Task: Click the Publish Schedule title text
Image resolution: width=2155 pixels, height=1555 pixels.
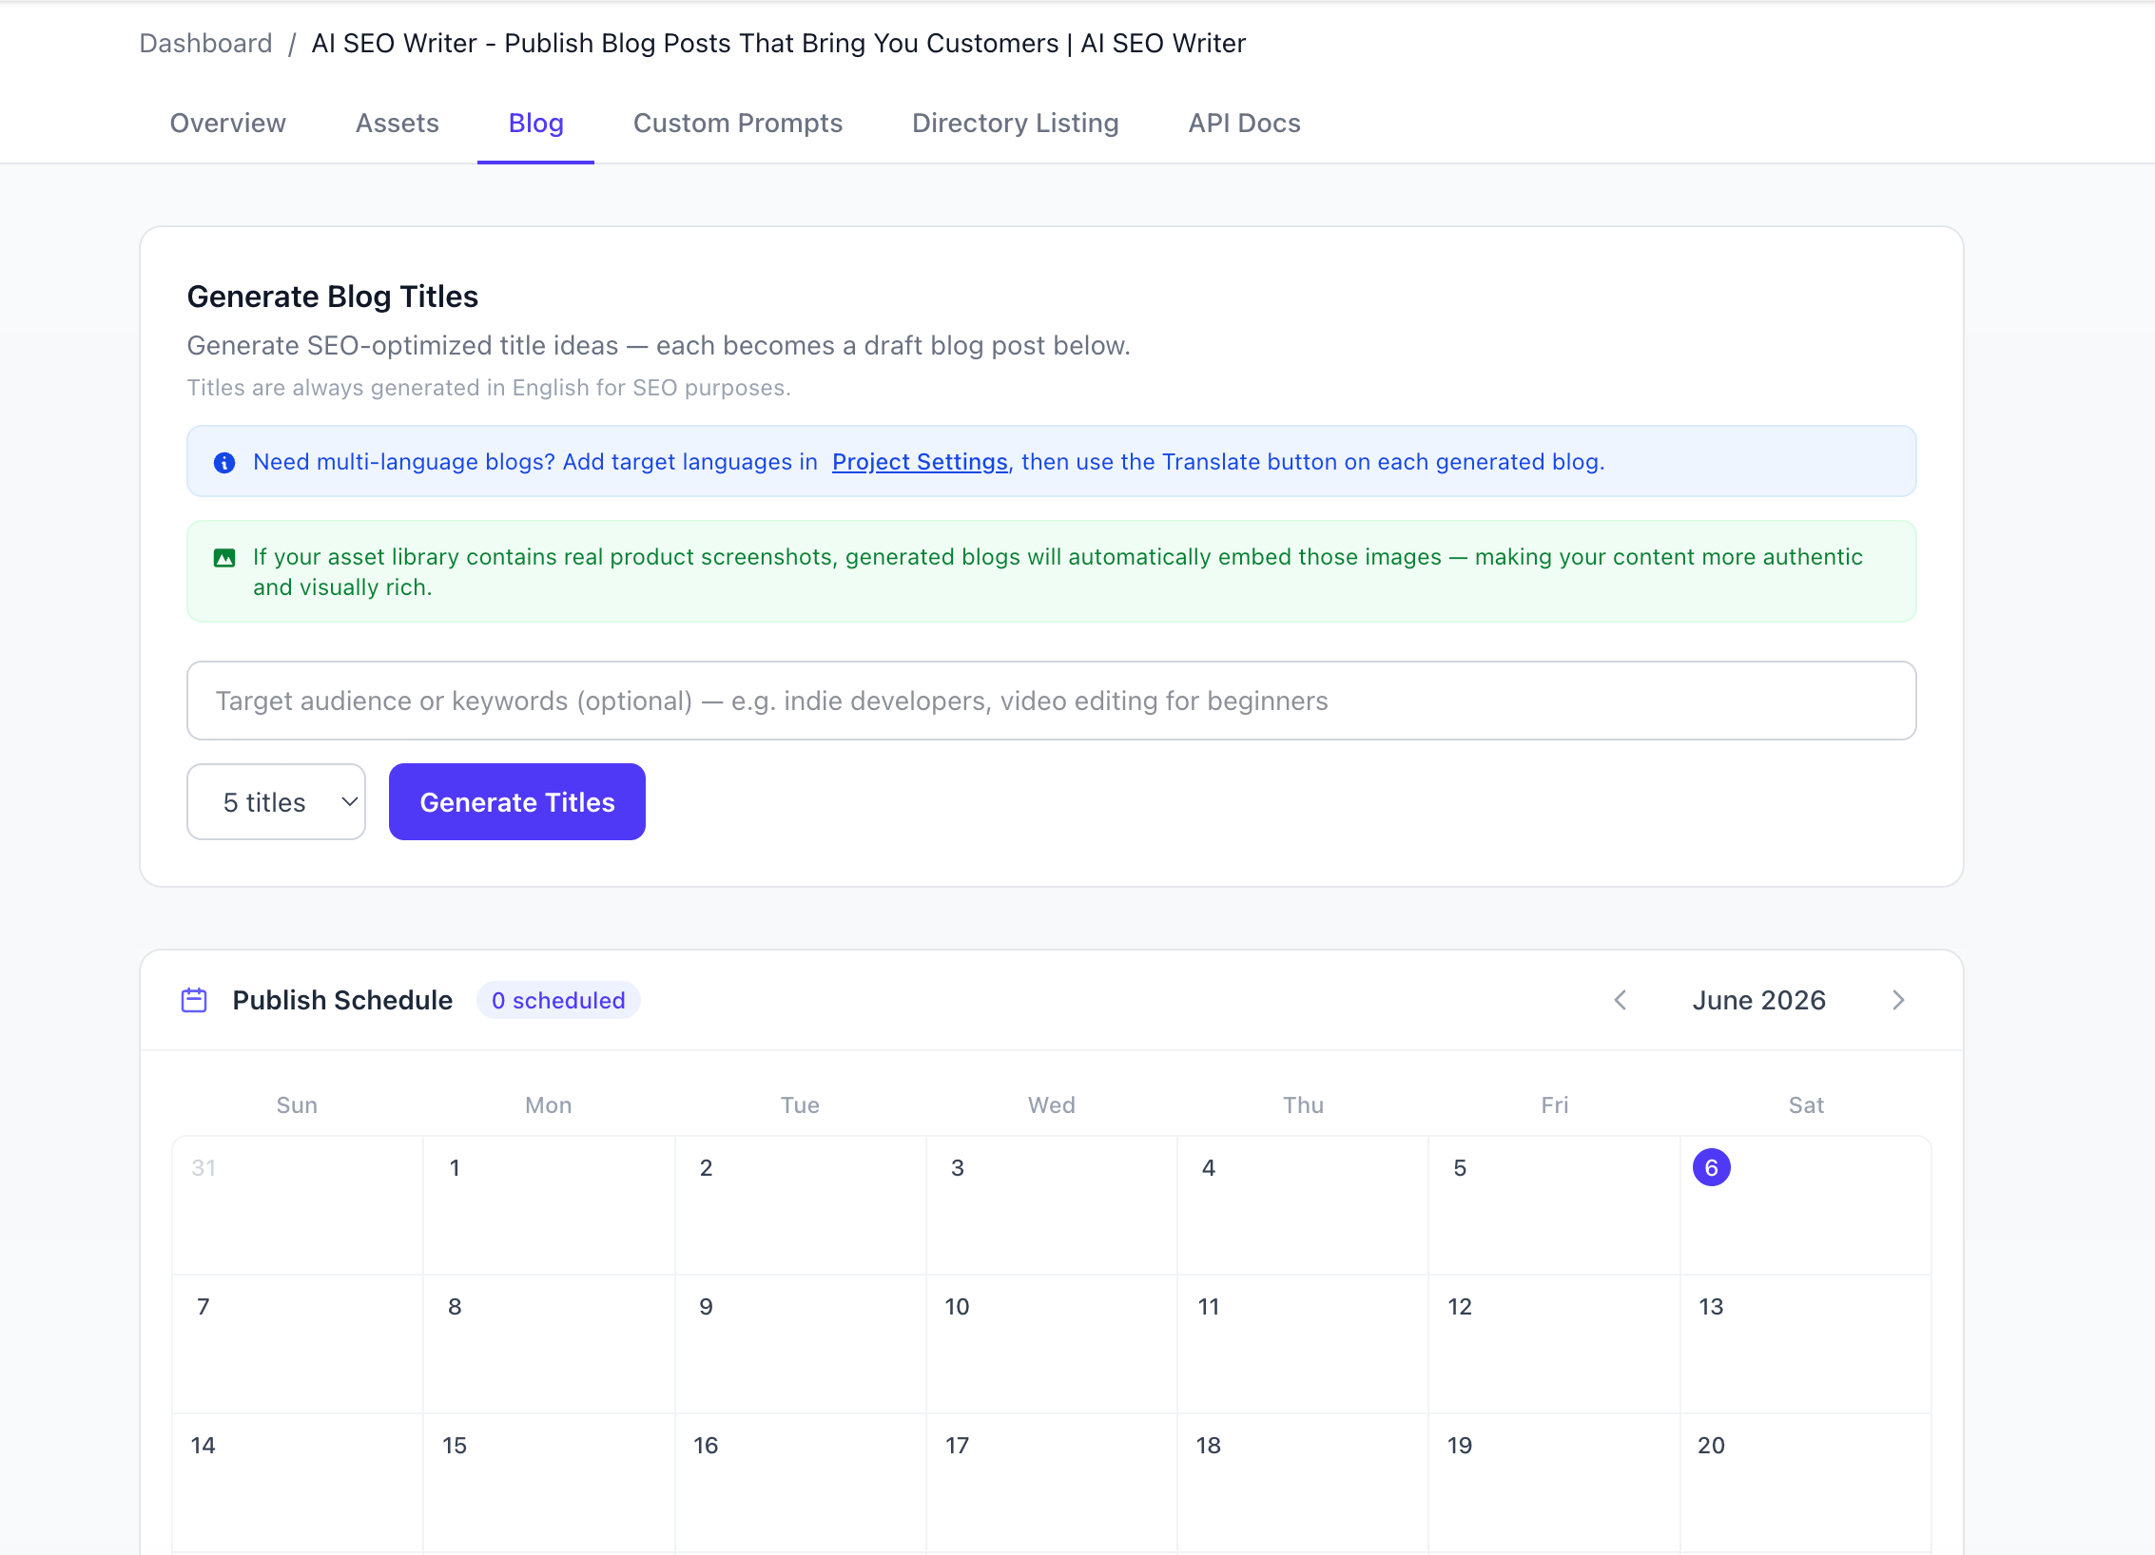Action: coord(342,1000)
